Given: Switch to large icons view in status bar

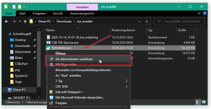Looking at the screenshot, I should [204, 102].
